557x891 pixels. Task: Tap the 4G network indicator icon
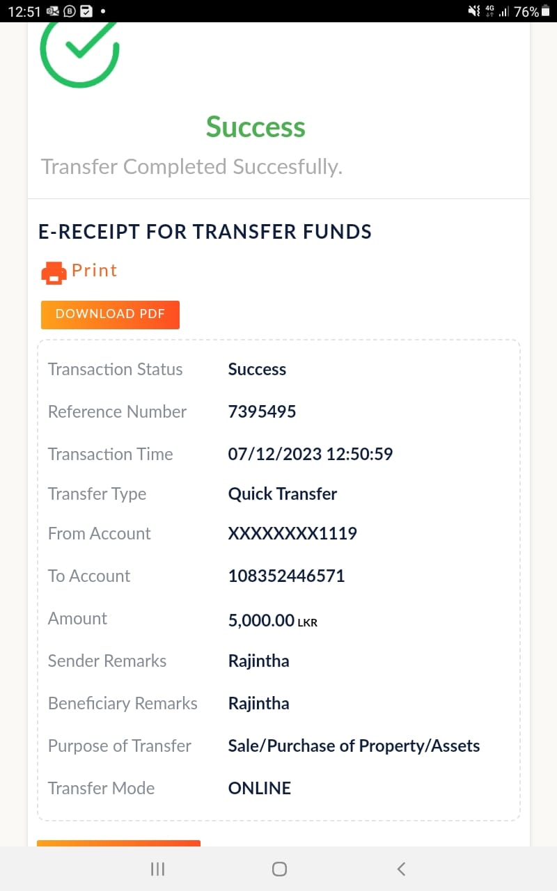[x=489, y=11]
